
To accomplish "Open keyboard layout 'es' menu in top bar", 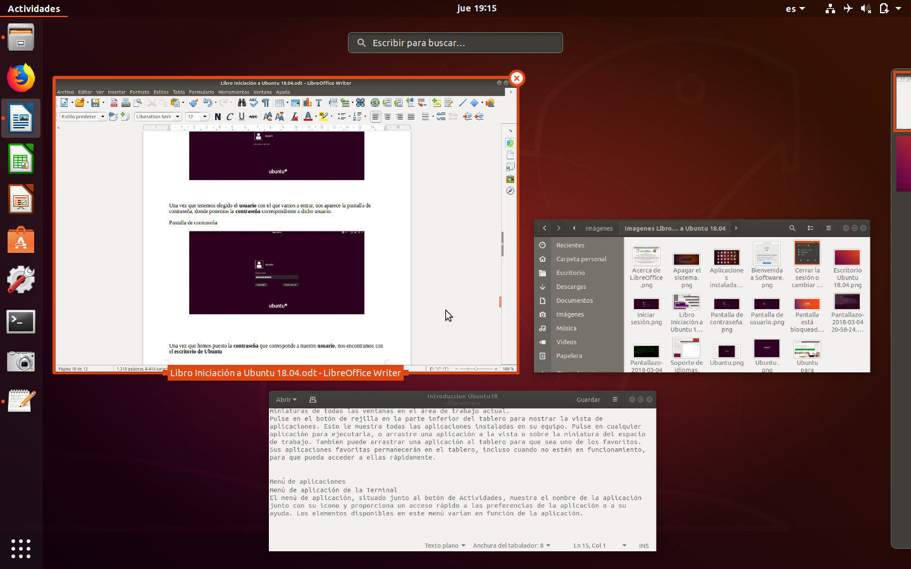I will click(795, 8).
